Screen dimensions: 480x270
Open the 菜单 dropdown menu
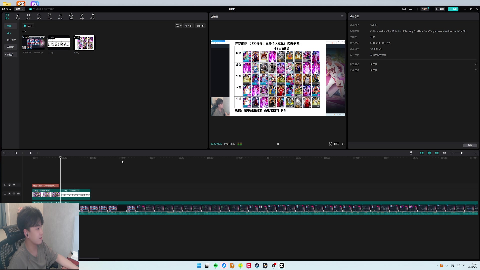(x=19, y=9)
